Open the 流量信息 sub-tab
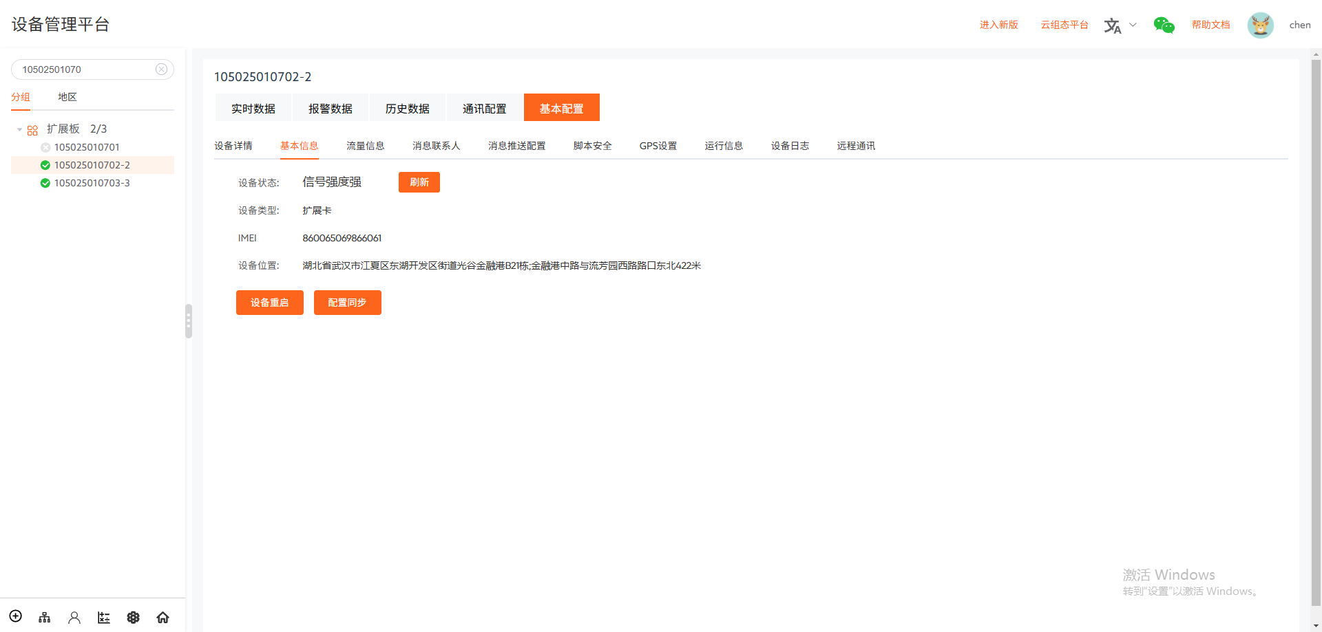Image resolution: width=1322 pixels, height=632 pixels. [x=366, y=146]
